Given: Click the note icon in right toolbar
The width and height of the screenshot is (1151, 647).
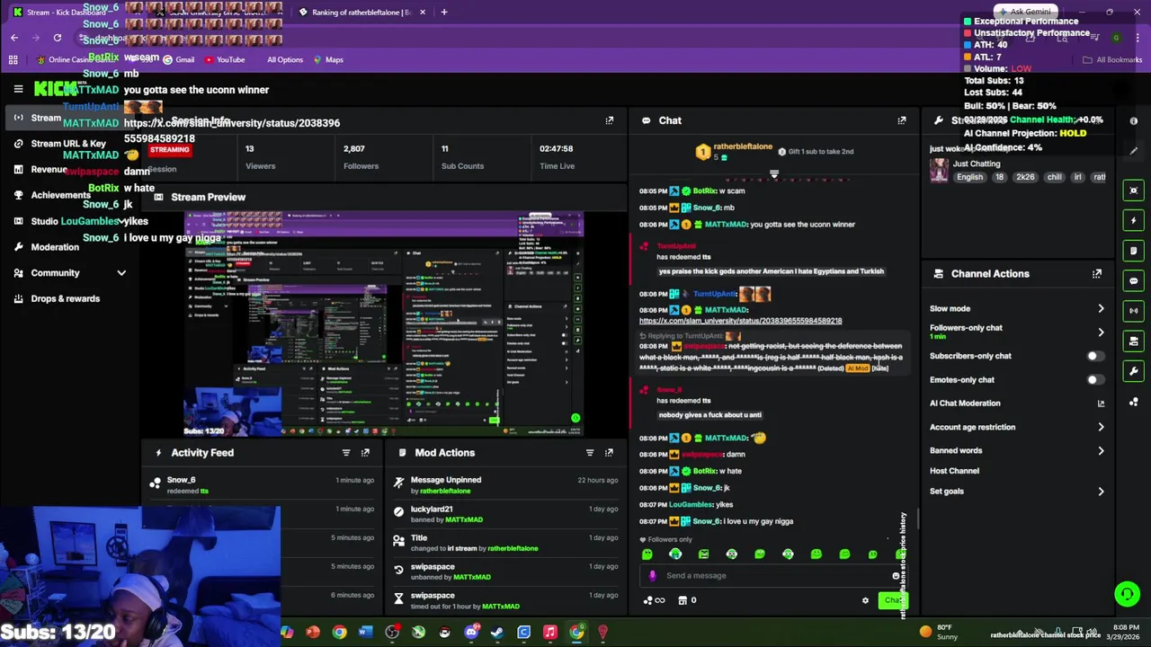Looking at the screenshot, I should [x=1134, y=251].
